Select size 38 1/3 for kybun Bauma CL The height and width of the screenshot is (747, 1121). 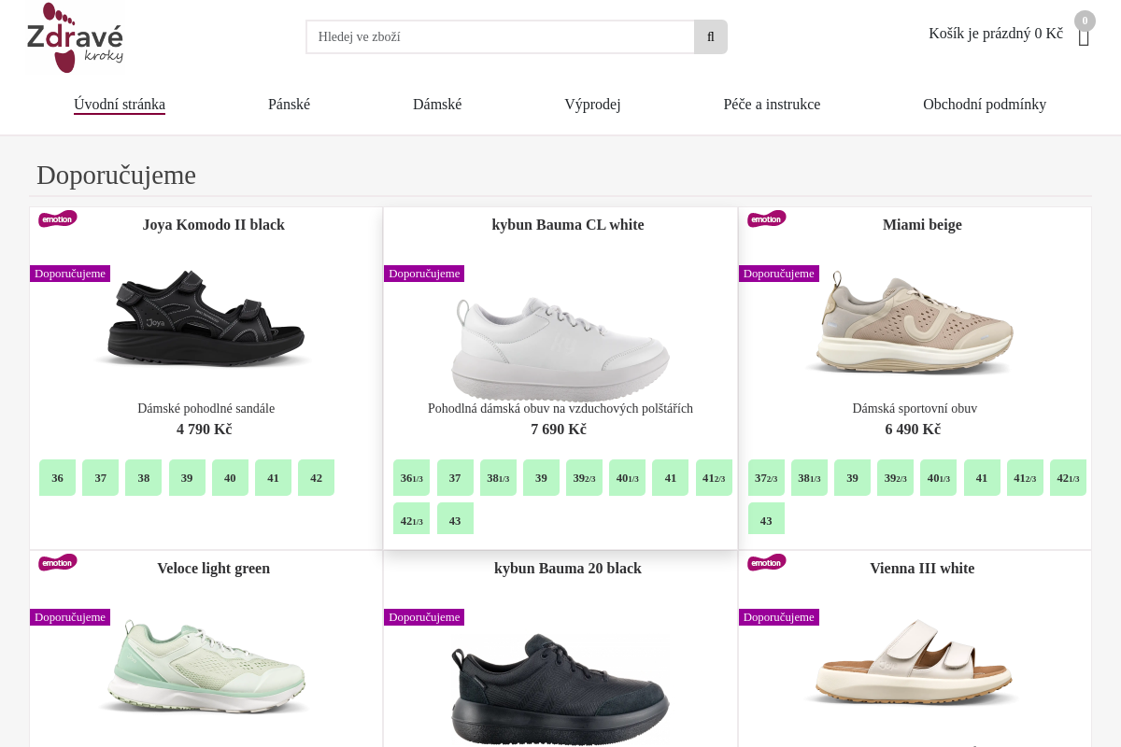coord(498,477)
